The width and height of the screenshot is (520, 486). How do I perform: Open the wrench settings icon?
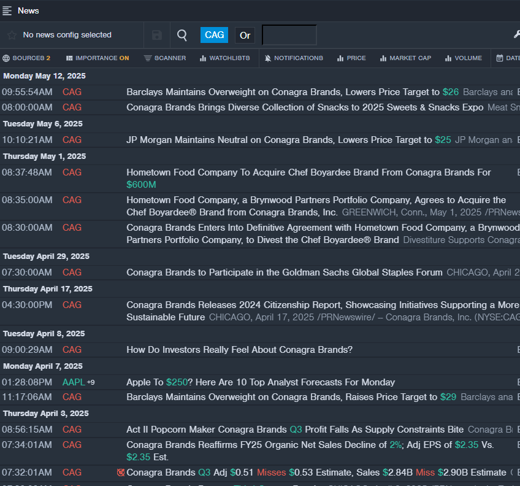point(517,34)
